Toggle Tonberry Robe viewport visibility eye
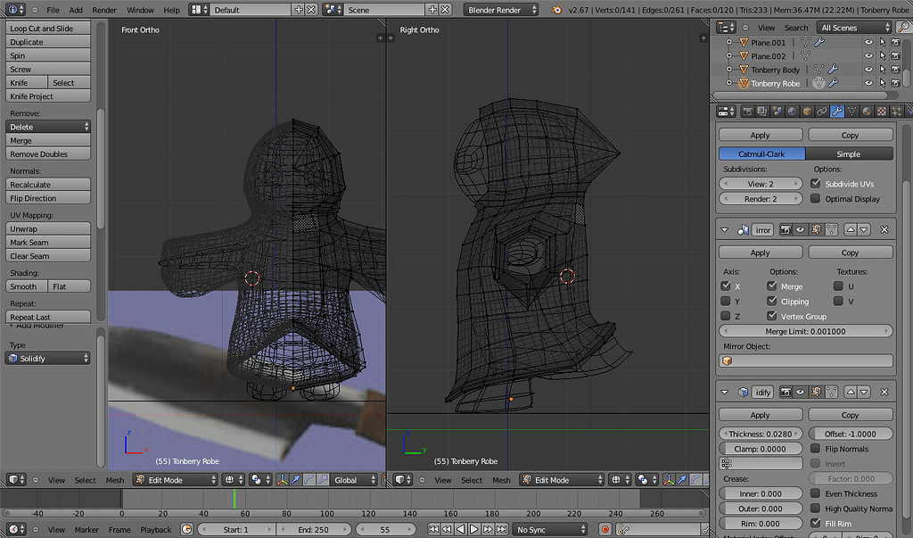Screen dimensions: 913x538 (x=868, y=83)
